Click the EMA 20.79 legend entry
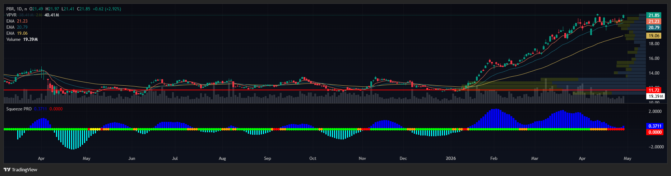This screenshot has width=671, height=176. (x=17, y=27)
